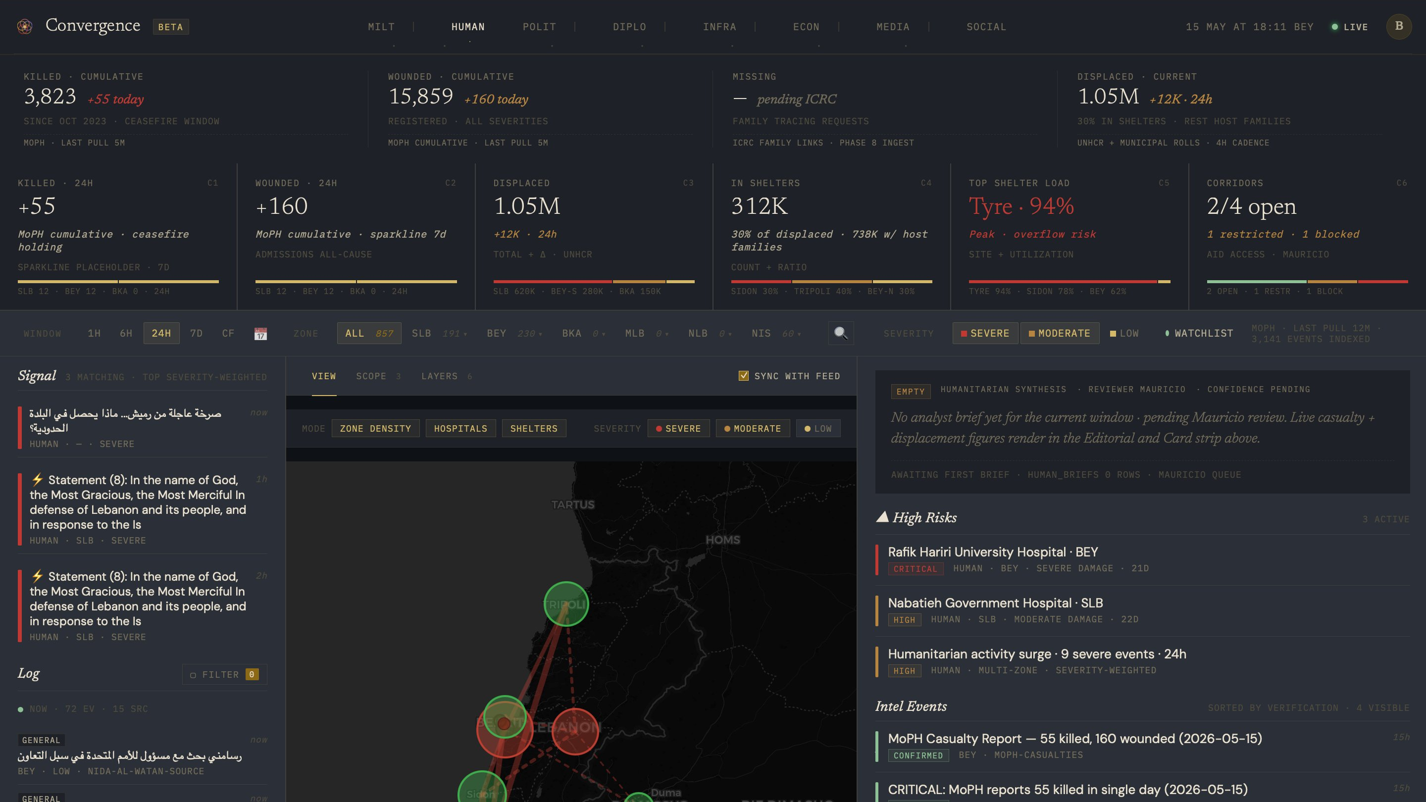This screenshot has height=802, width=1426.
Task: Enable HOSPITALS map mode
Action: [460, 428]
